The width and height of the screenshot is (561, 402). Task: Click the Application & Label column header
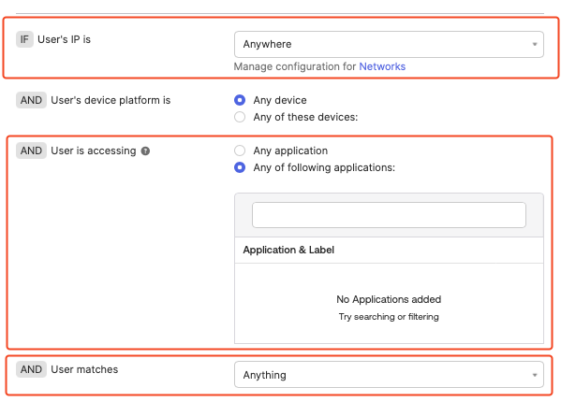click(288, 250)
